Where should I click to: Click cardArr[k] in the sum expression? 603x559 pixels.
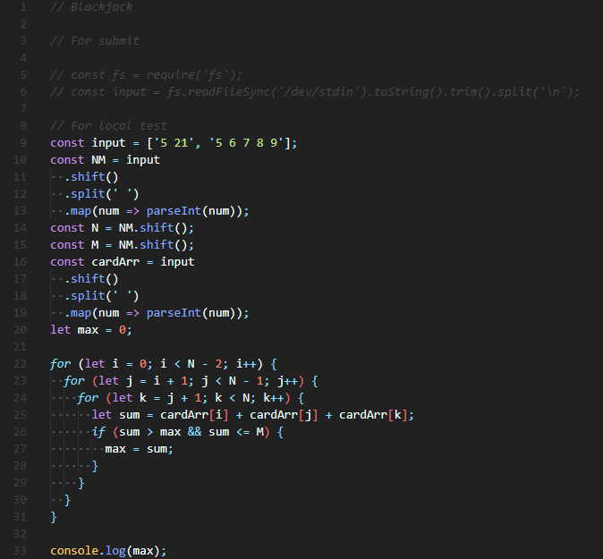(x=373, y=415)
